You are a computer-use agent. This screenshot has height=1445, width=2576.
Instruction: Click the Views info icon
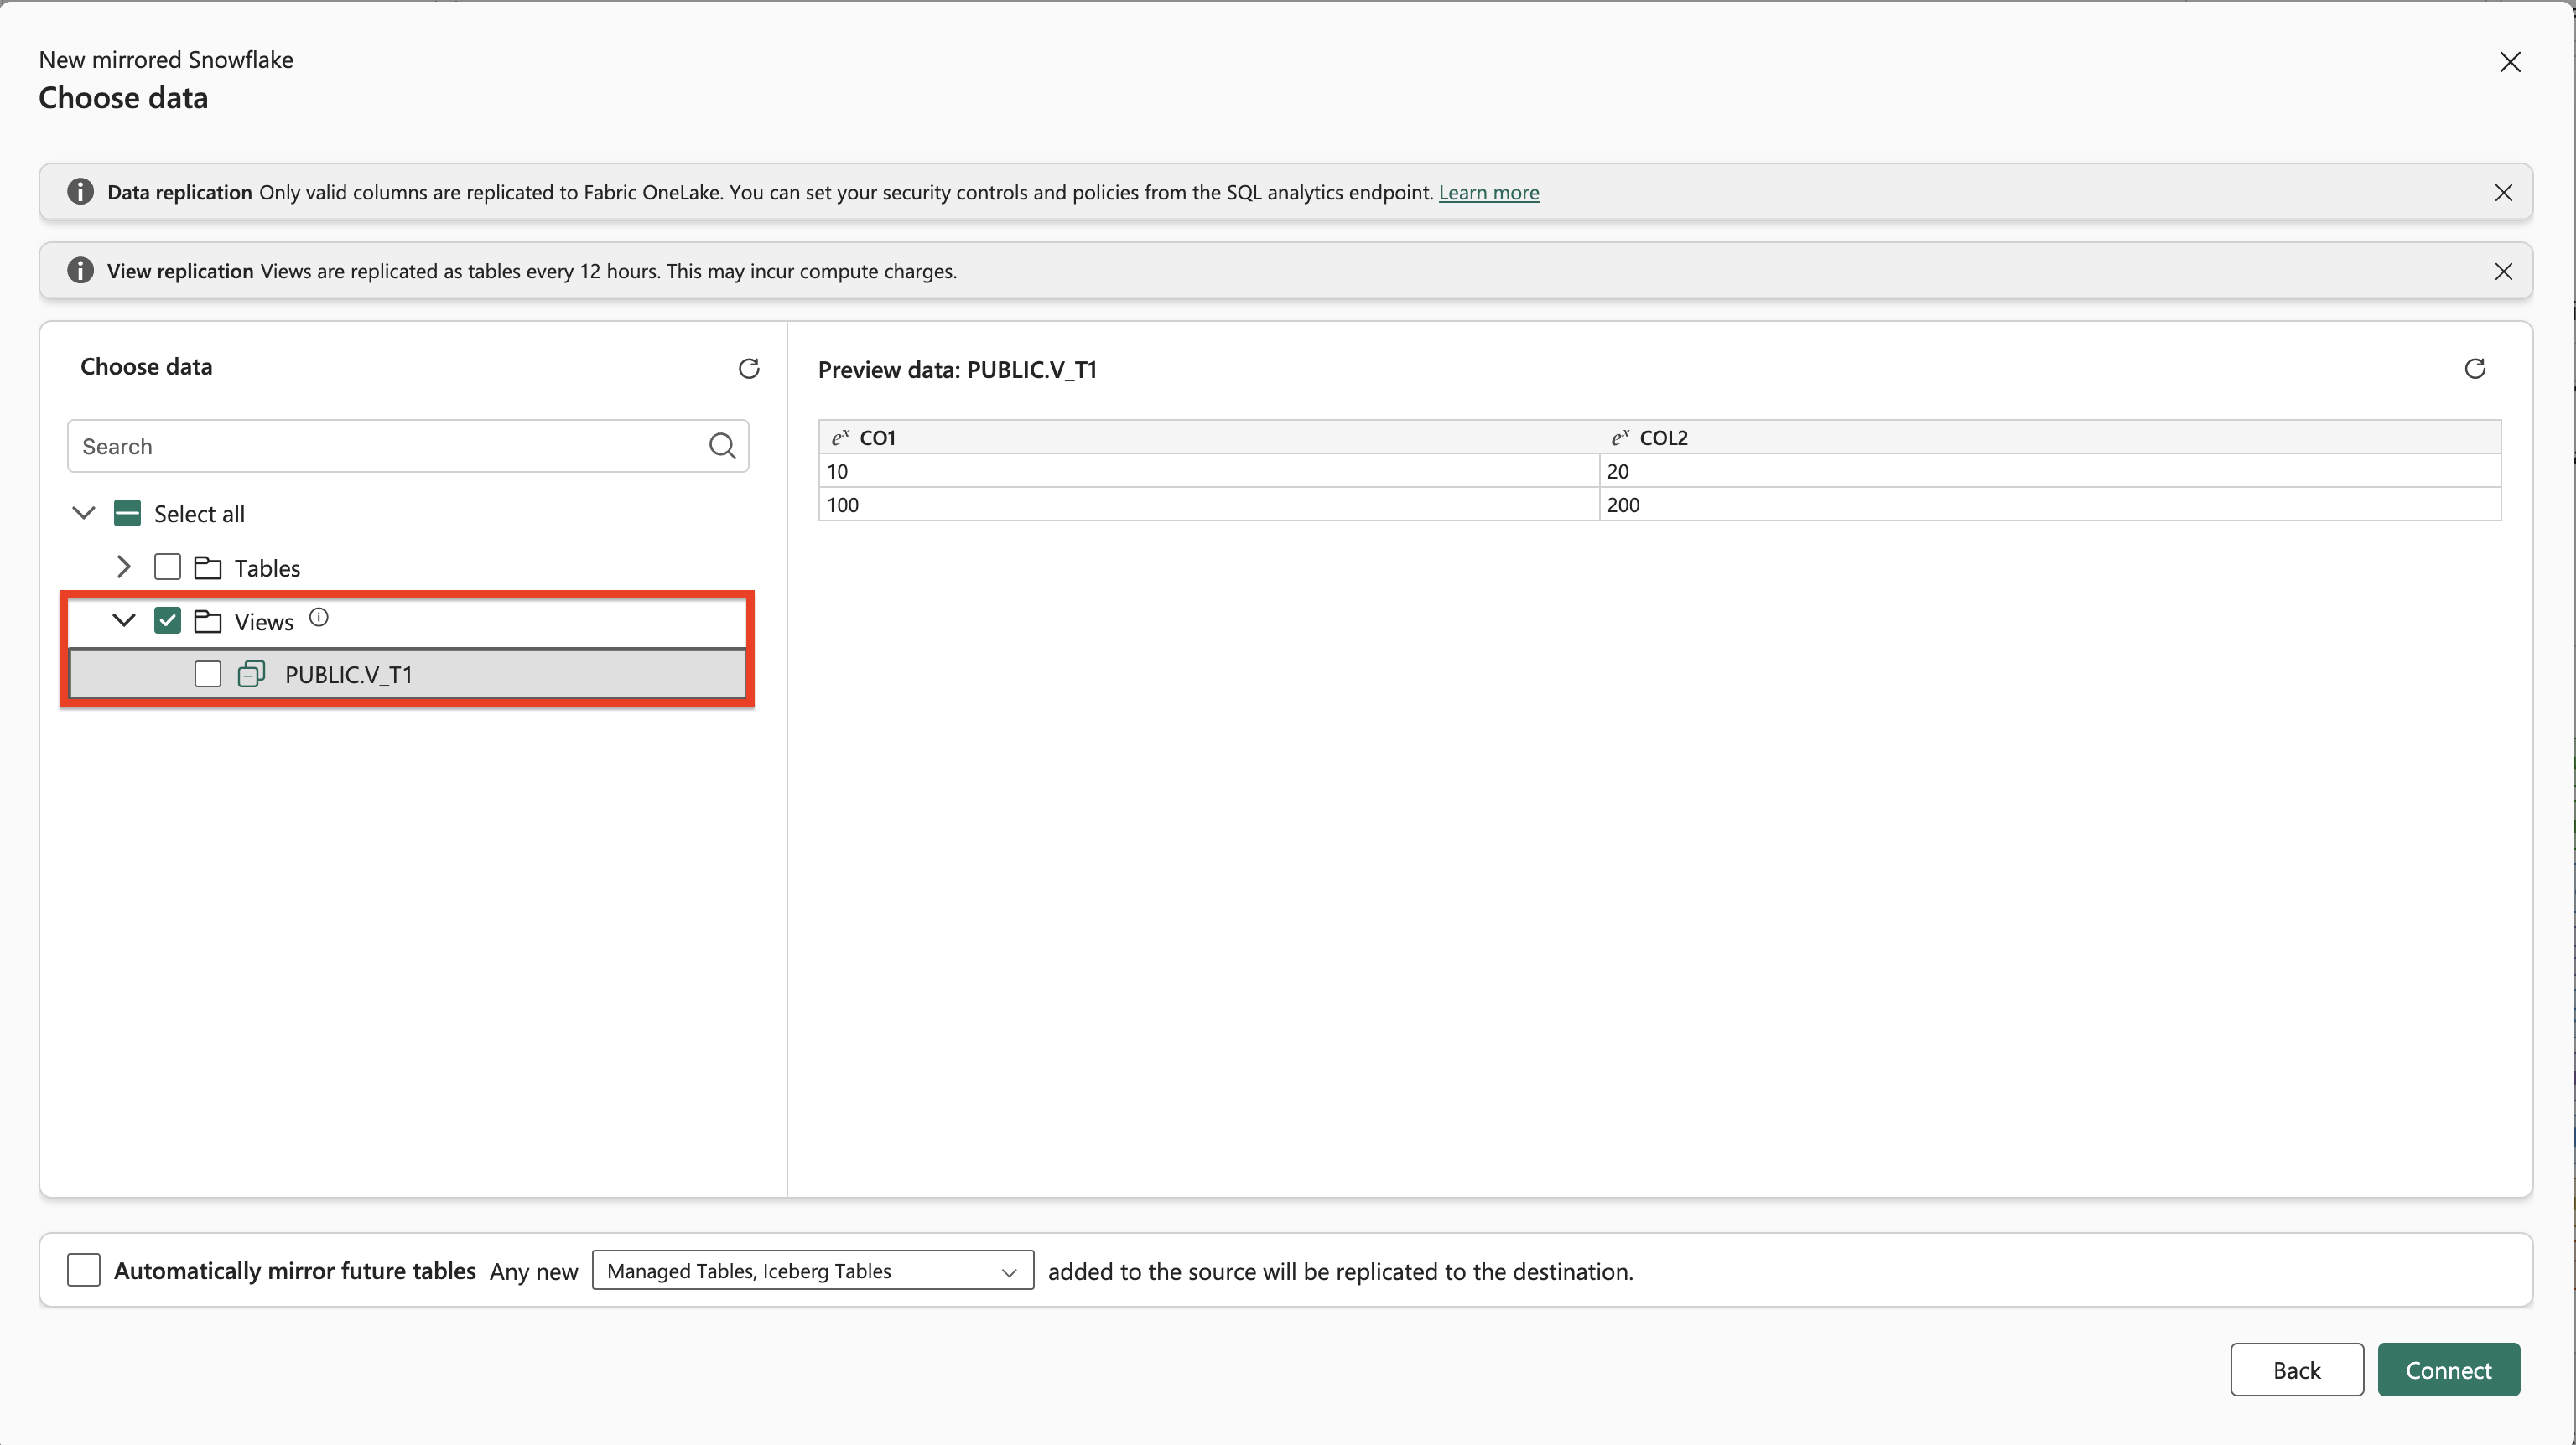(x=318, y=618)
